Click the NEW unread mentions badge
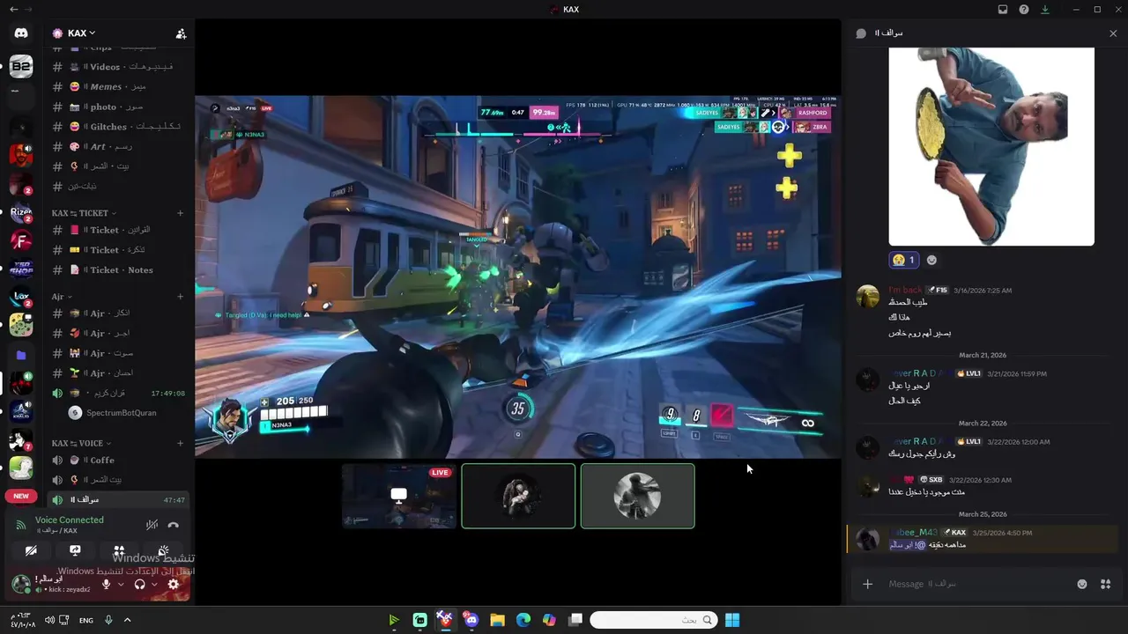Image resolution: width=1128 pixels, height=634 pixels. (x=21, y=496)
